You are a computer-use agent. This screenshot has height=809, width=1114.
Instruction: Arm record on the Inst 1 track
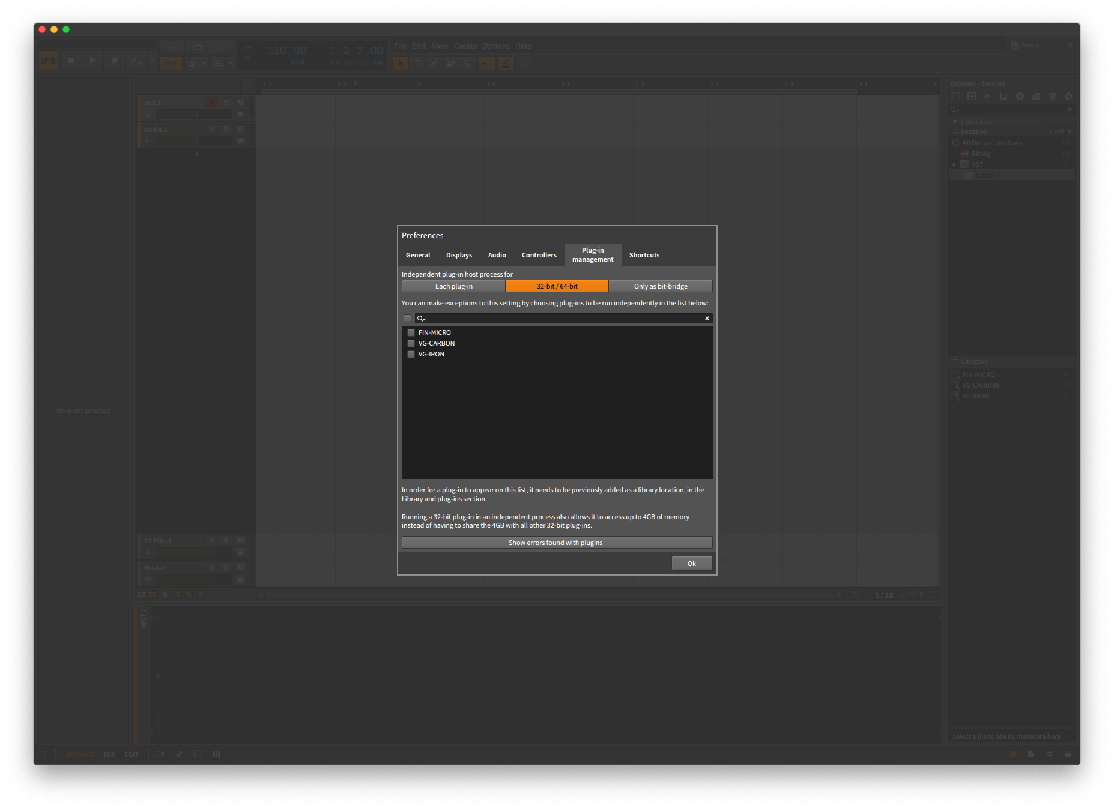(x=211, y=103)
